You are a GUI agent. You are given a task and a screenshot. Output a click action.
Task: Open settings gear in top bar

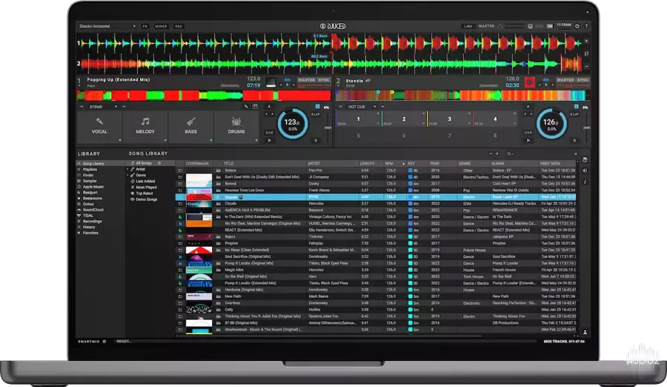pyautogui.click(x=577, y=26)
